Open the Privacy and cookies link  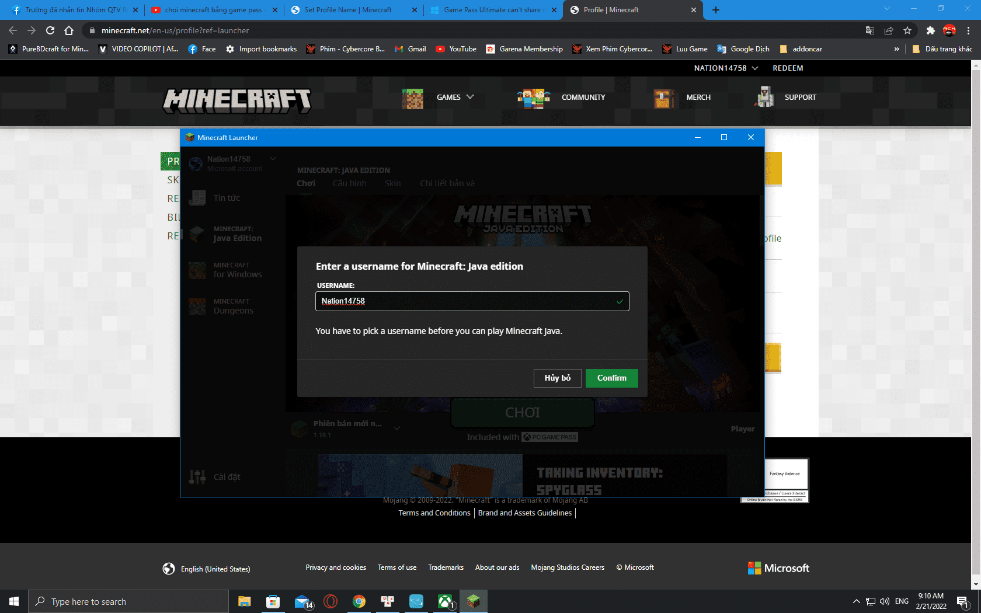click(x=336, y=567)
